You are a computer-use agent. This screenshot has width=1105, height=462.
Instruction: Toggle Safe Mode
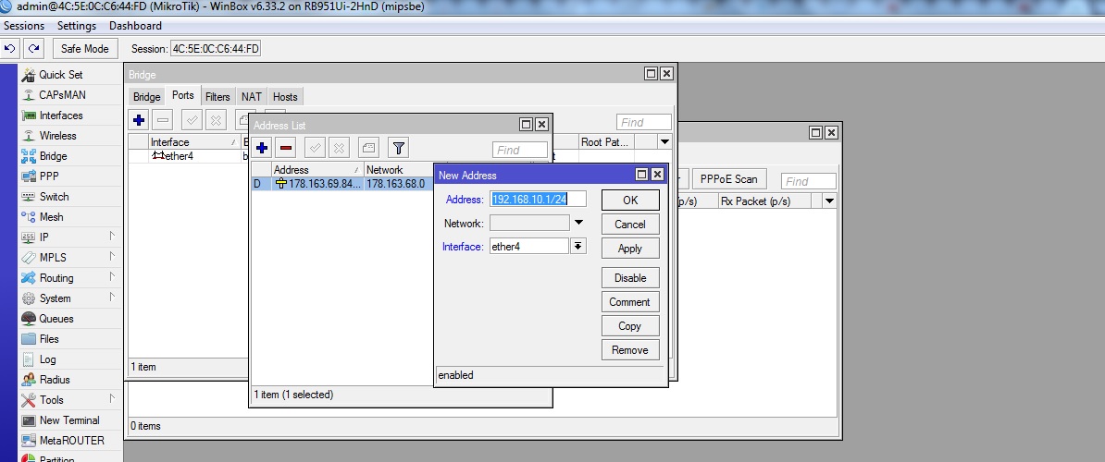(x=84, y=49)
